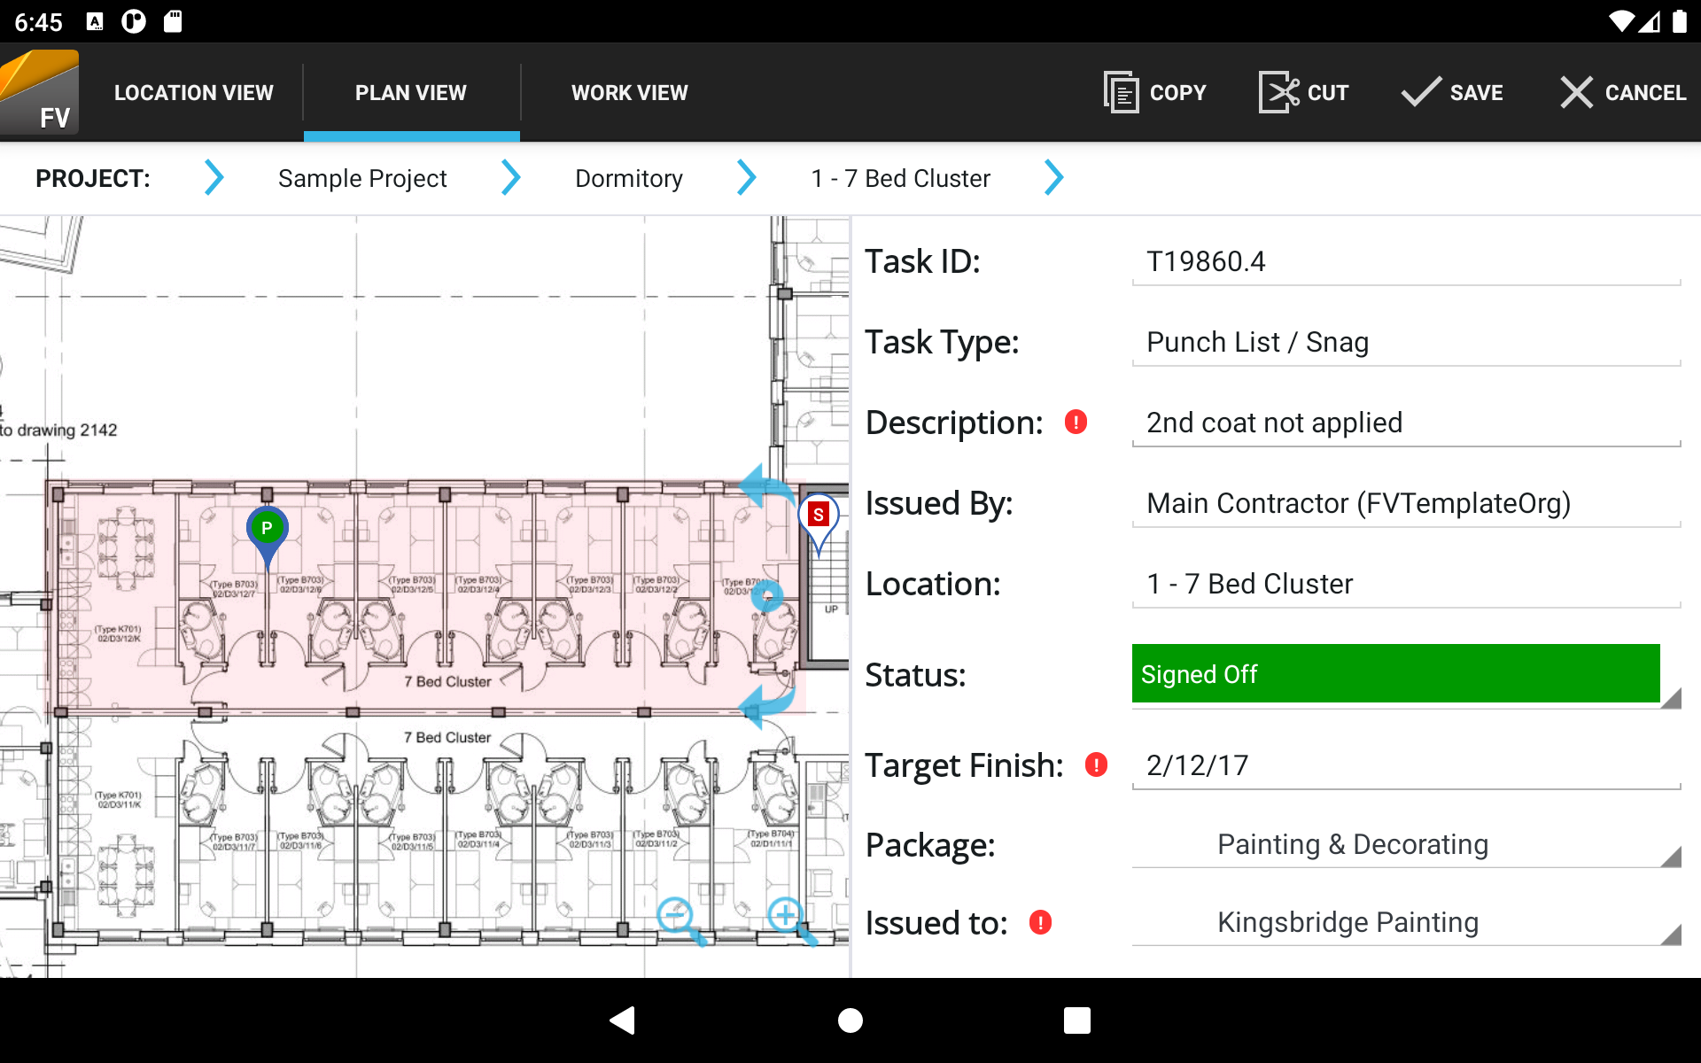1701x1063 pixels.
Task: Expand chevron after Sample Project
Action: [510, 178]
